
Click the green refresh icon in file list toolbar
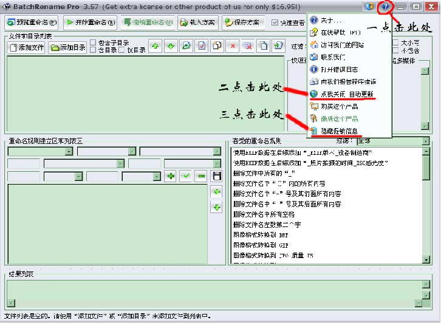point(186,46)
